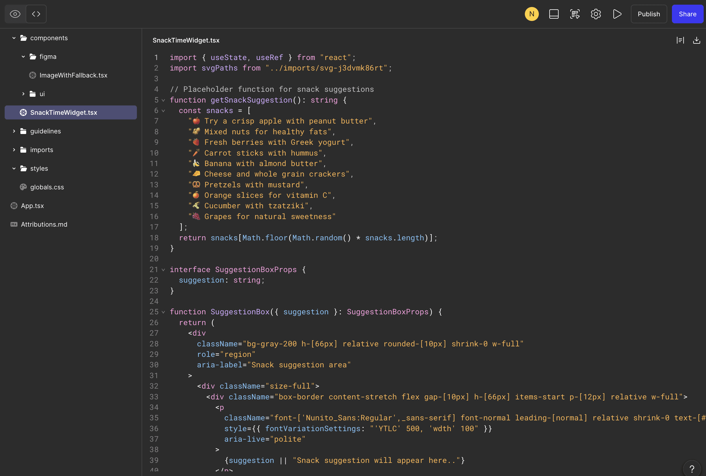Click the code formatting icon above editor
The image size is (706, 476).
point(680,40)
